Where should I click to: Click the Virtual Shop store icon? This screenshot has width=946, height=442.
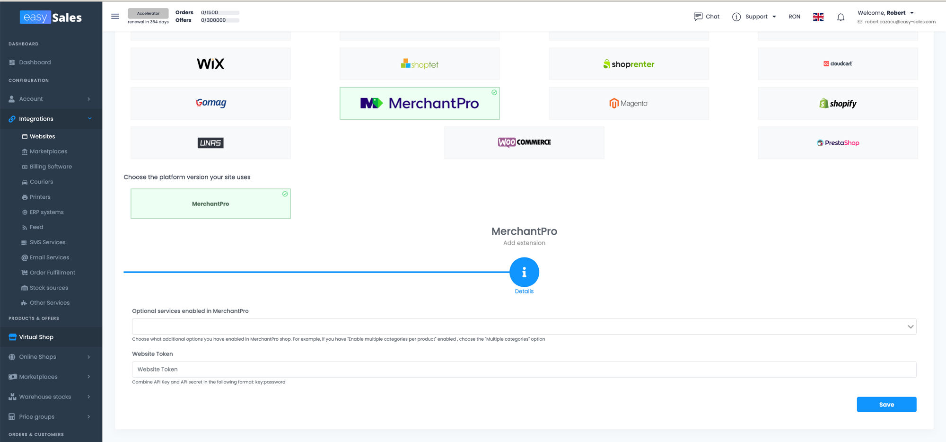12,337
